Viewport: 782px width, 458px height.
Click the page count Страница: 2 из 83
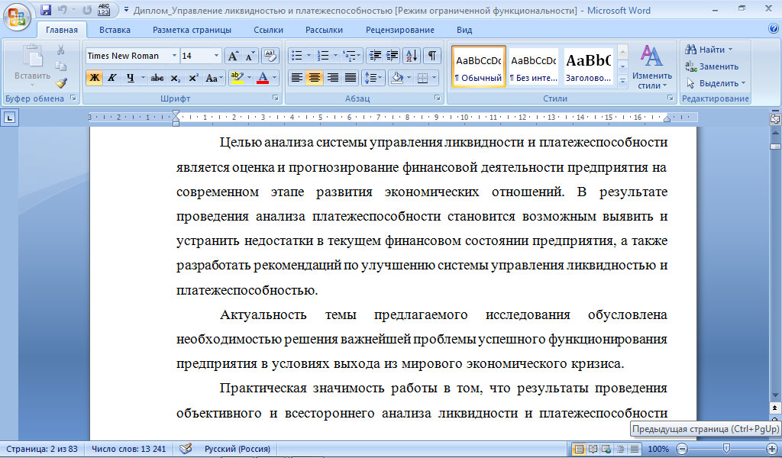pos(42,449)
